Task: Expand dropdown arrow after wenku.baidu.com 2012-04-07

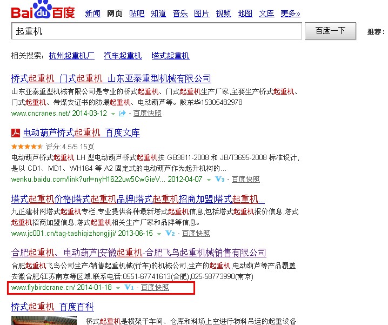Action: pyautogui.click(x=209, y=180)
